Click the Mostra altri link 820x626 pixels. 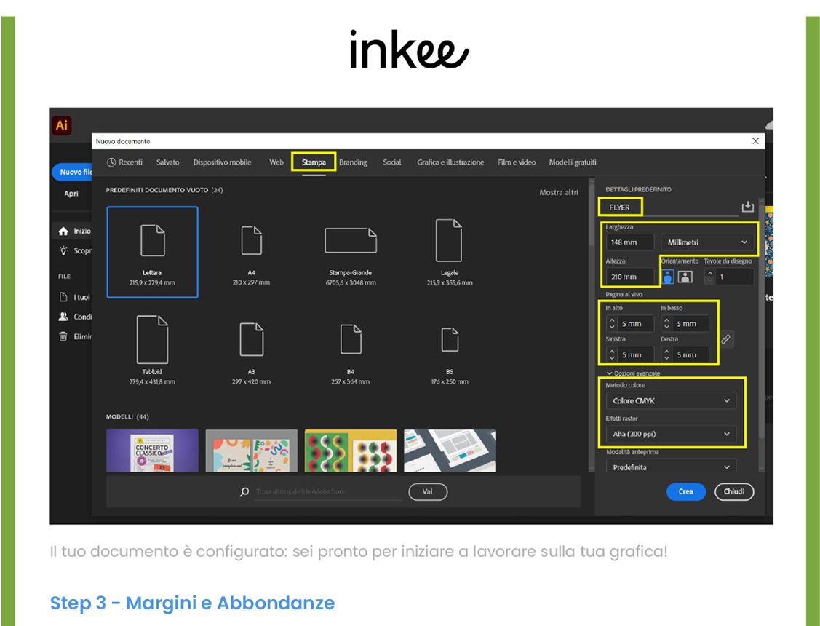tap(559, 192)
